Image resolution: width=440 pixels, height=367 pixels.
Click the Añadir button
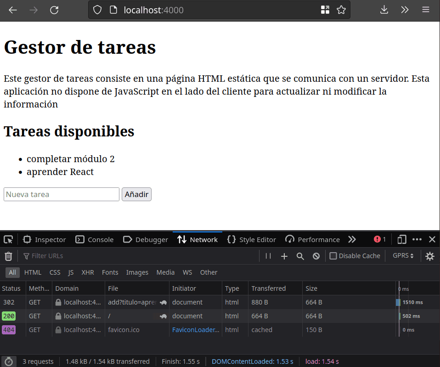coord(136,194)
